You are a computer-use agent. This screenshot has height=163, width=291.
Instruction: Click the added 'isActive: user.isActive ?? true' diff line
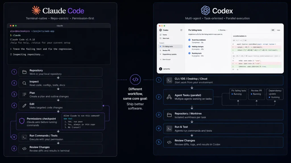[x=257, y=67]
